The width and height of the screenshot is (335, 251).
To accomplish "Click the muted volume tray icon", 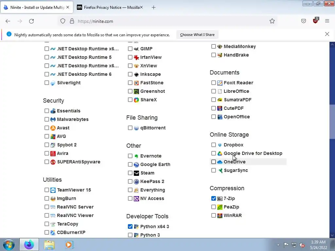I will pos(302,245).
